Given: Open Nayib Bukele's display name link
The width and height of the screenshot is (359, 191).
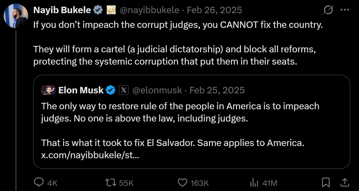Looking at the screenshot, I should click(x=62, y=10).
